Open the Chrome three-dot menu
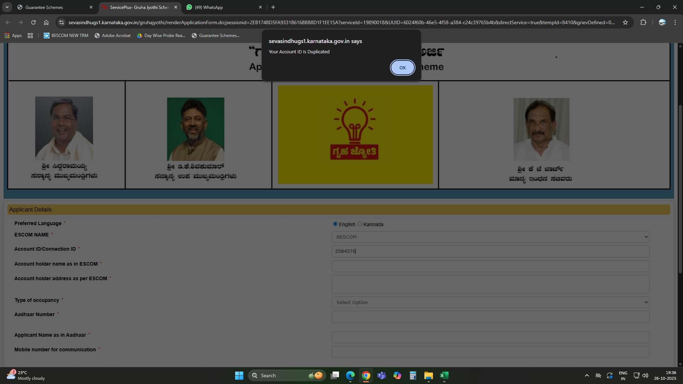The width and height of the screenshot is (683, 384). (x=675, y=22)
